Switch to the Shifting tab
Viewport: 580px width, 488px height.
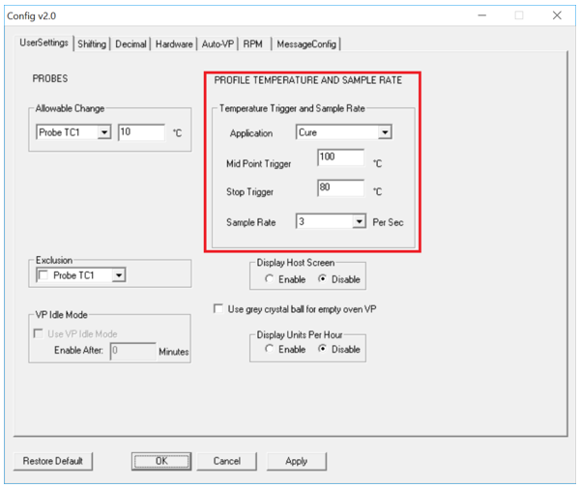[93, 43]
